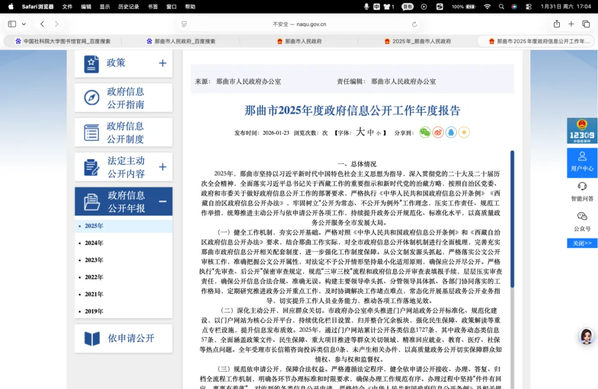Click the 政策 document icon

(x=91, y=64)
